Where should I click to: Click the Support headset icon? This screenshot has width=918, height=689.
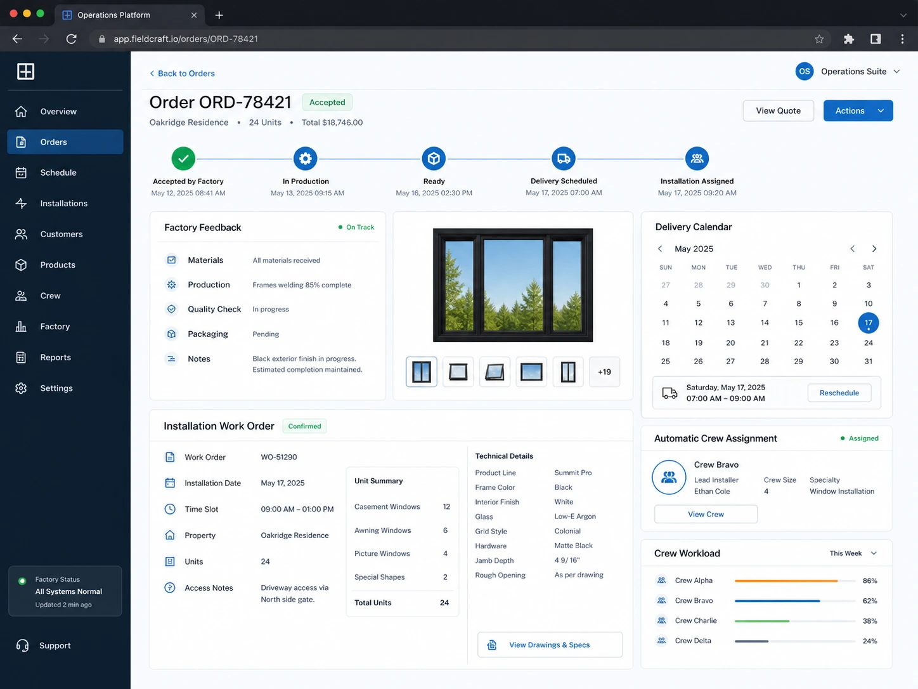click(22, 646)
